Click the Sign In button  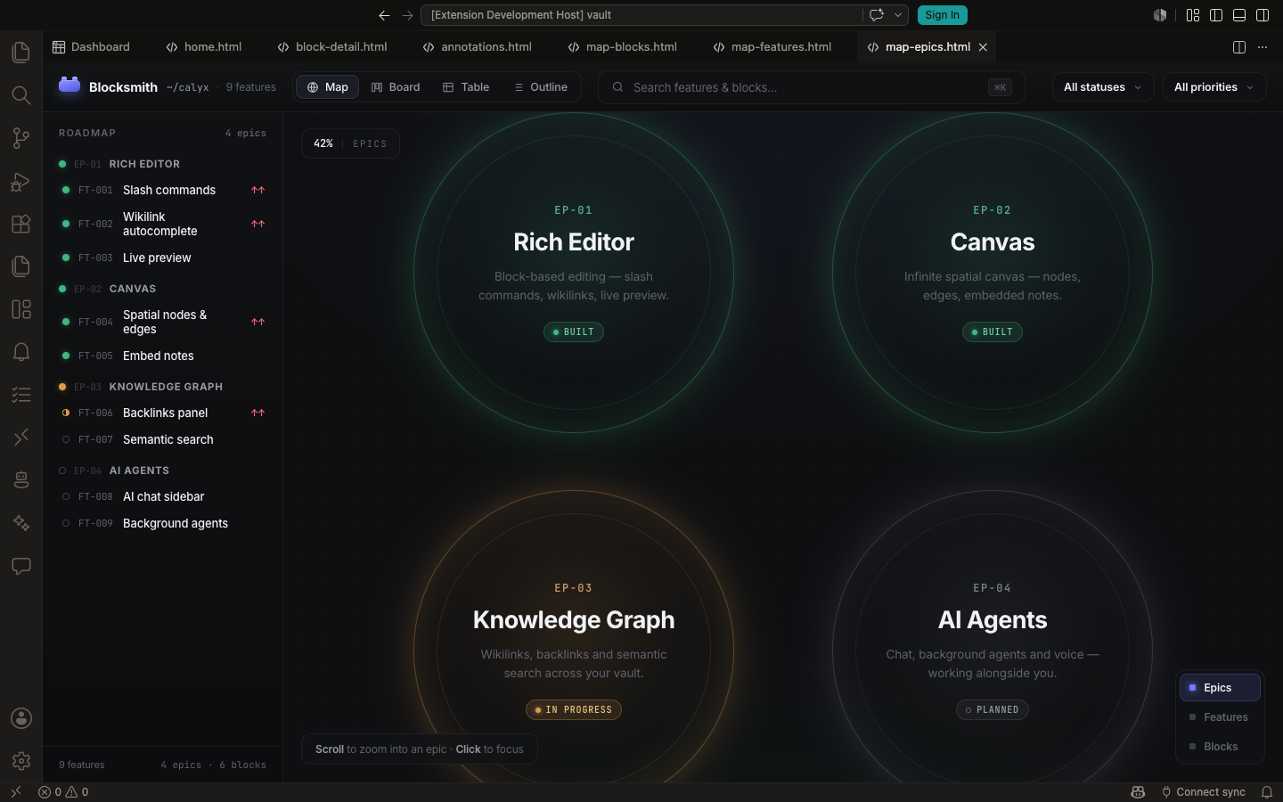click(942, 15)
